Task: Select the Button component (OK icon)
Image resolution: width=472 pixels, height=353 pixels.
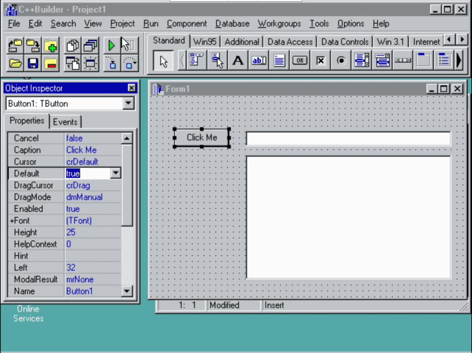Action: pos(300,60)
